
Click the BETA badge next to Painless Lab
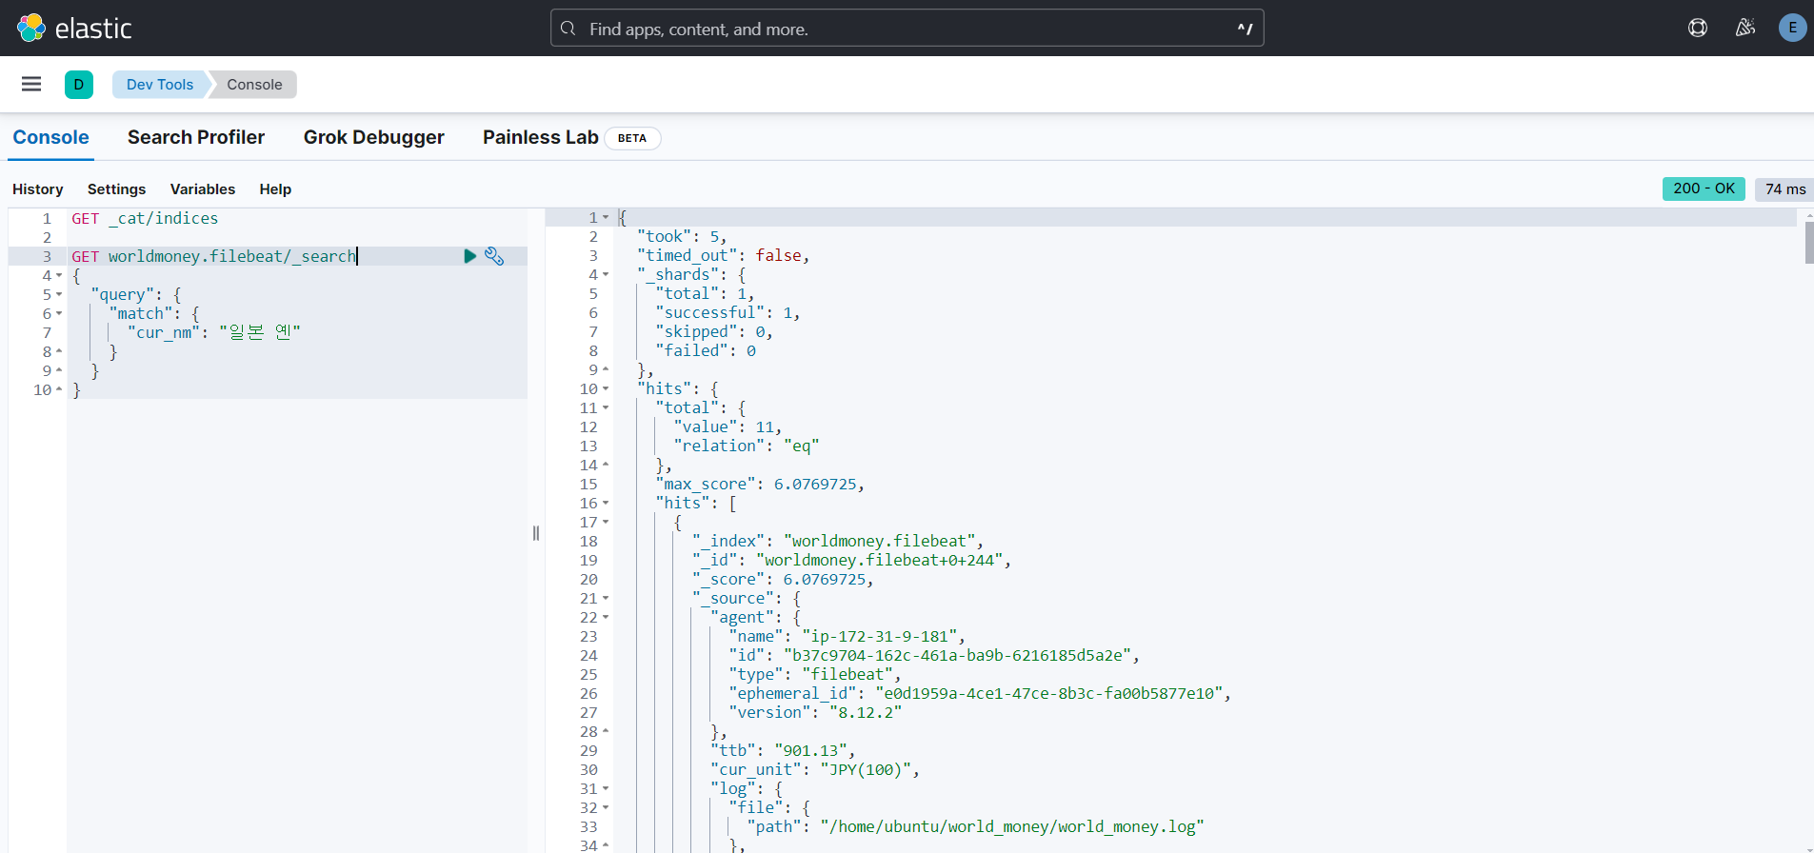pyautogui.click(x=632, y=138)
